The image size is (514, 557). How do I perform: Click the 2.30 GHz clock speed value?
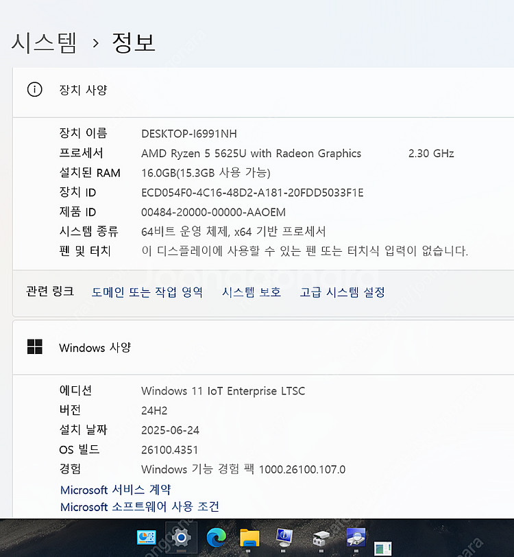point(431,154)
